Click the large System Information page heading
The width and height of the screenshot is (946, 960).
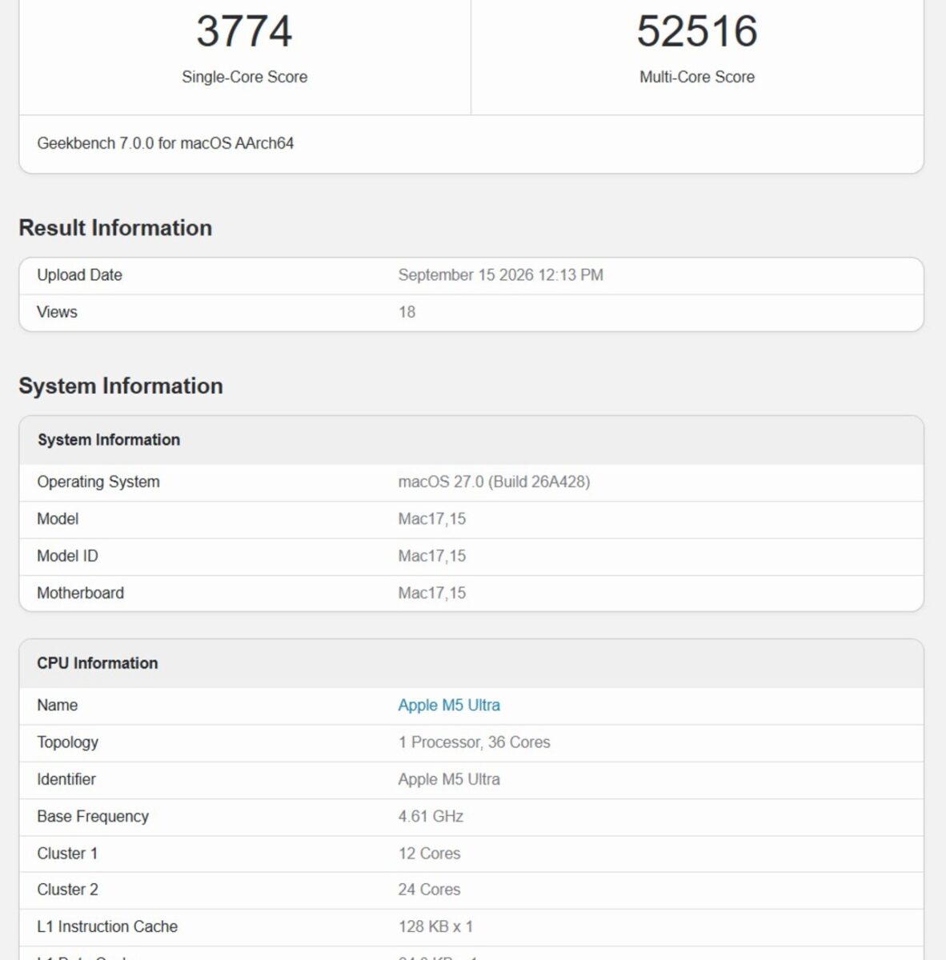coord(121,386)
